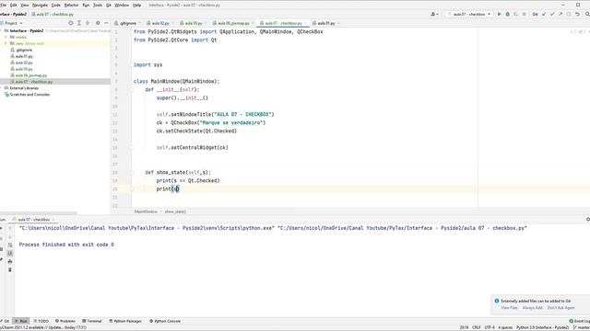590x331 pixels.
Task: Fold the __init__ method in gutter
Action: click(x=132, y=90)
